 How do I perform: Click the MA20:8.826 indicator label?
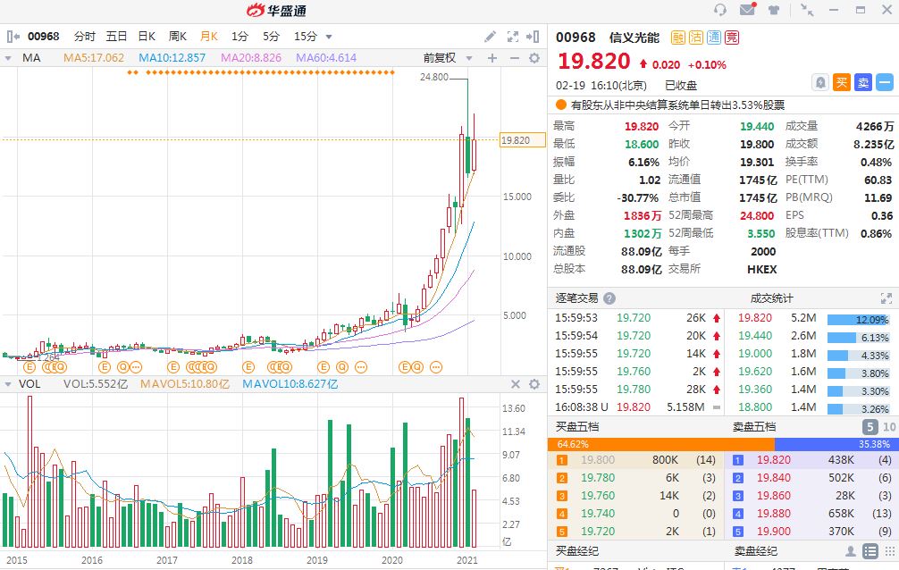click(x=251, y=58)
